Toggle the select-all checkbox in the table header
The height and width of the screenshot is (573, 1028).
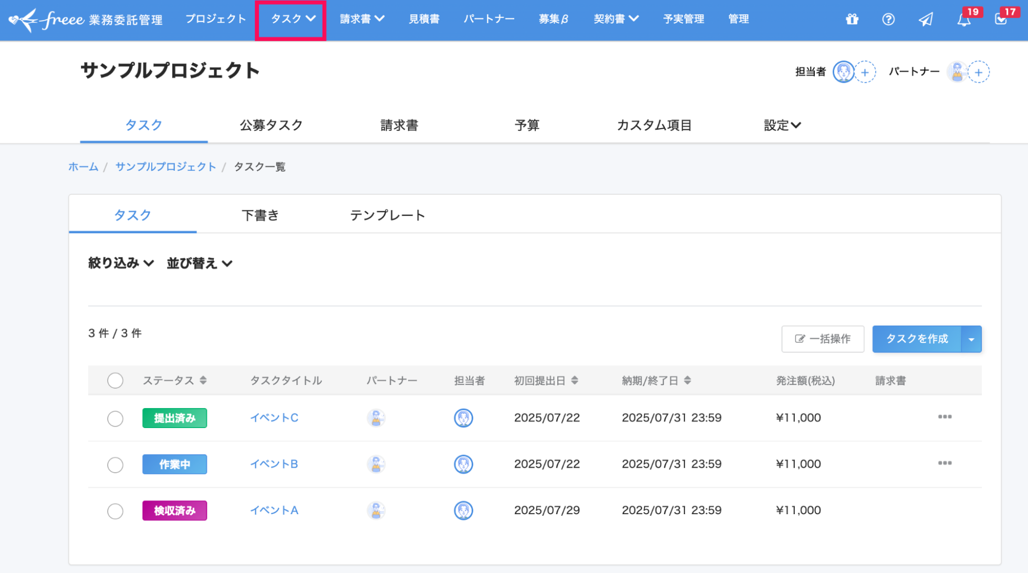point(115,381)
